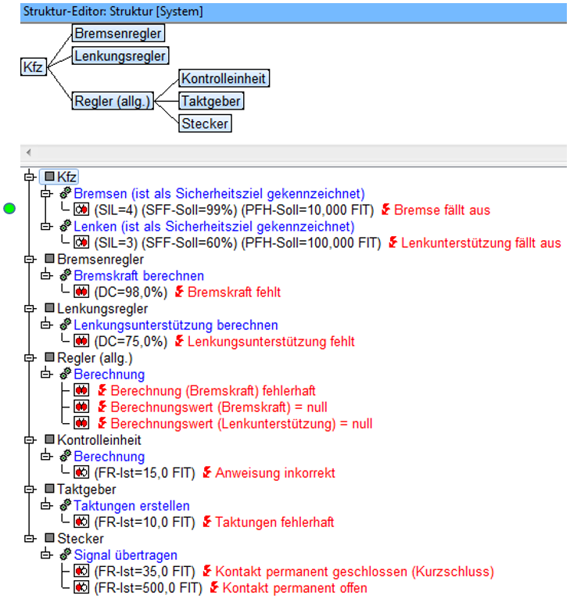Click failure icon of SIL=3 row
This screenshot has height=599, width=570.
coord(81,242)
